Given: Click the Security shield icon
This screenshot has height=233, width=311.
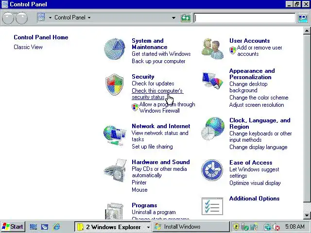Looking at the screenshot, I should point(114,84).
